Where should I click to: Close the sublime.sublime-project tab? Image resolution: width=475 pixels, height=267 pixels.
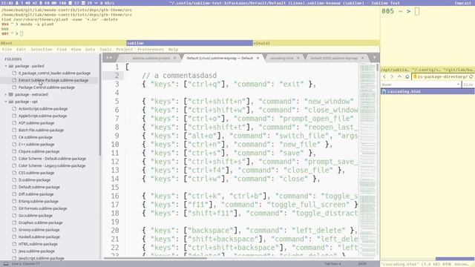coord(174,58)
